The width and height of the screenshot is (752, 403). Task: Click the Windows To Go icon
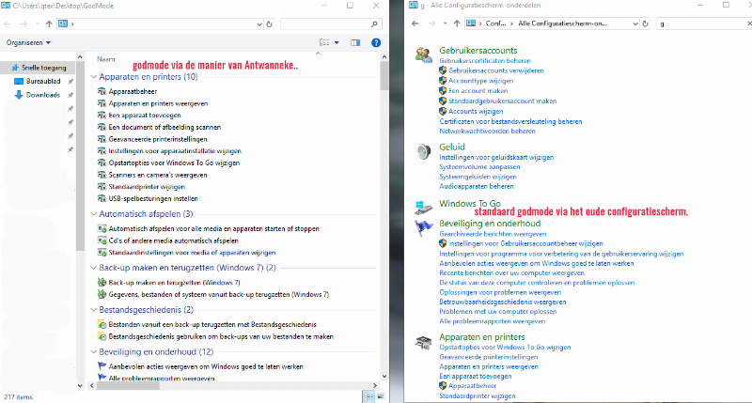424,207
